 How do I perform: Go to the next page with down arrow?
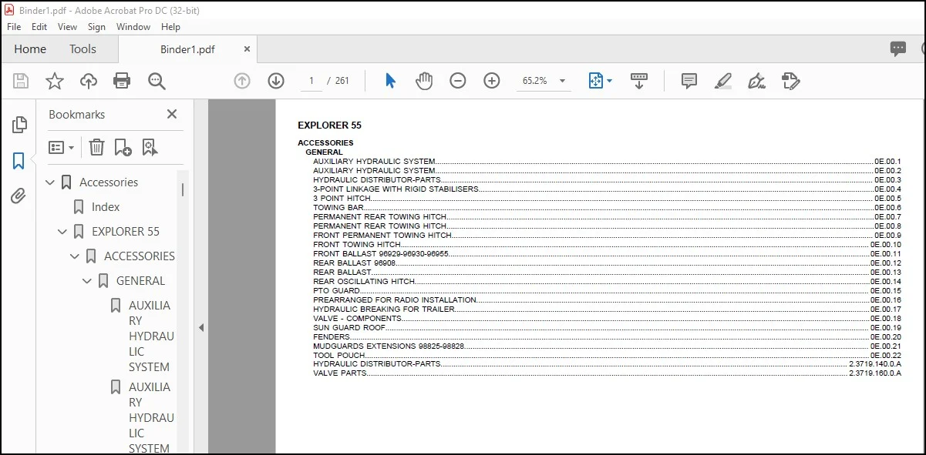point(276,81)
